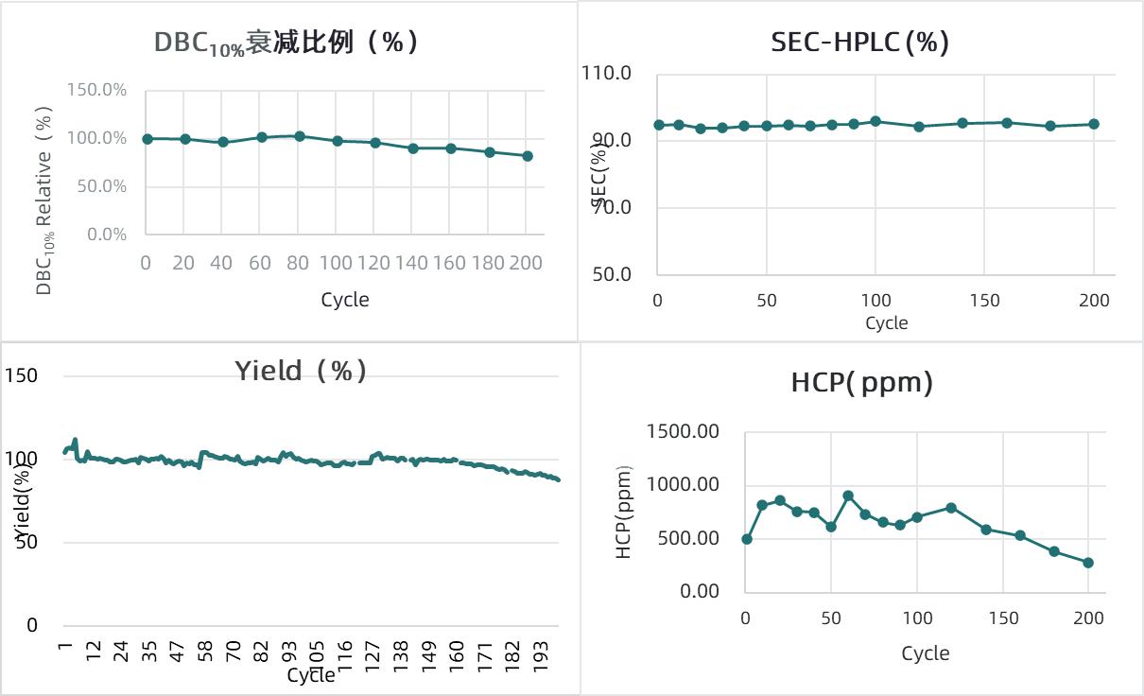1144x696 pixels.
Task: Select the DBC10% Relative (%) vertical axis title
Action: click(x=43, y=200)
